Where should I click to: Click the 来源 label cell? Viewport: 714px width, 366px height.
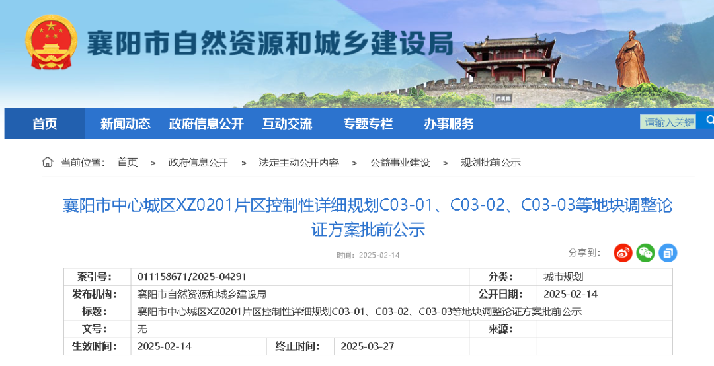click(503, 329)
